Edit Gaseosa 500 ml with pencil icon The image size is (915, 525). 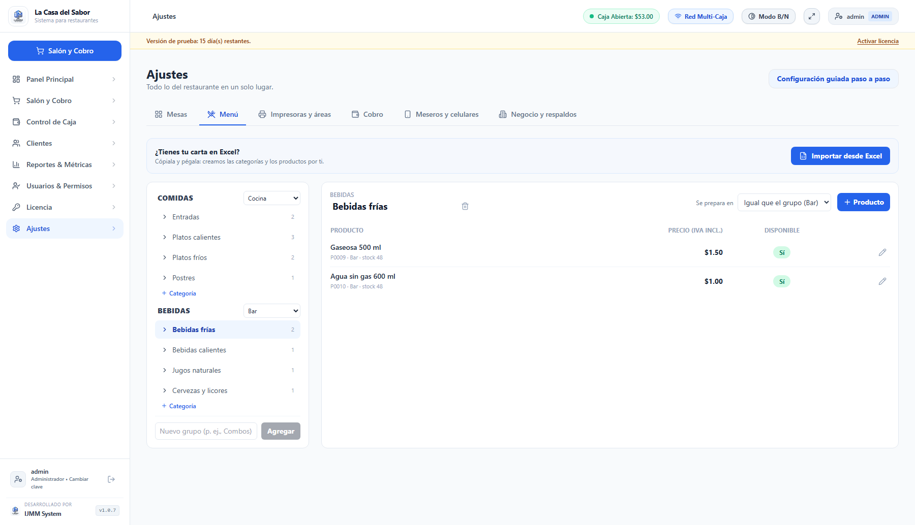(882, 252)
